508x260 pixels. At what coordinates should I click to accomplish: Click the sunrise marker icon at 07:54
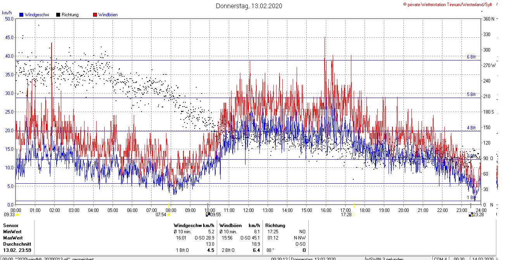(169, 214)
